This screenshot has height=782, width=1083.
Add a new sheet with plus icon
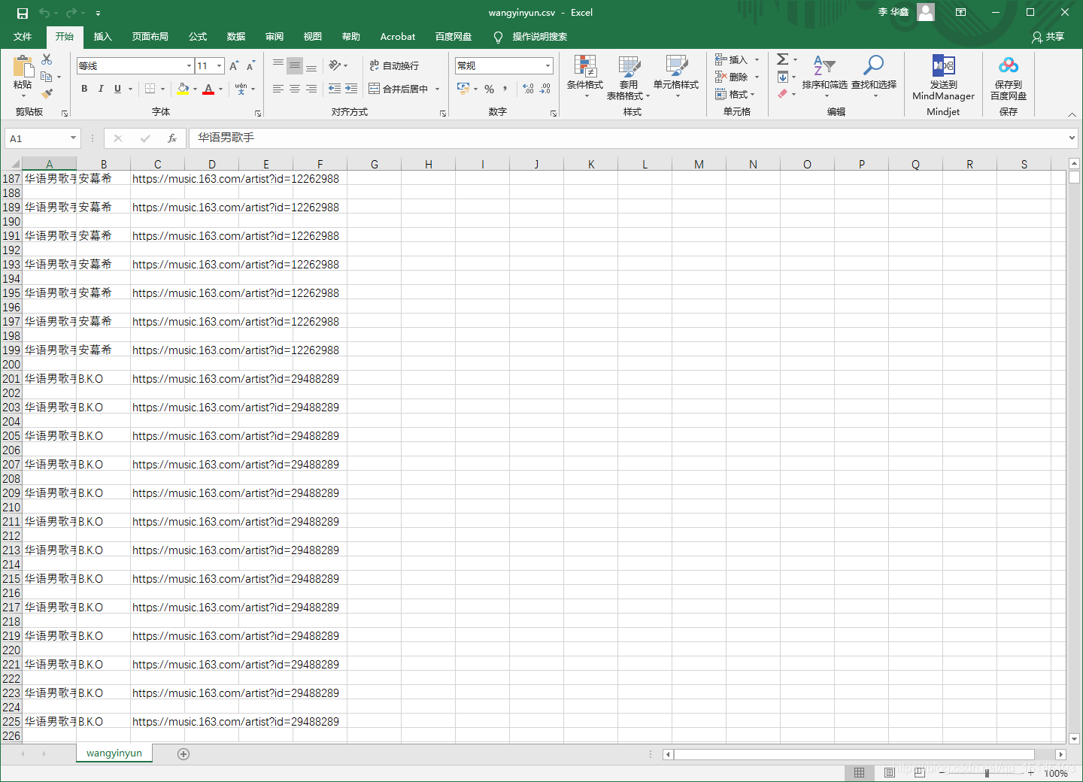click(184, 754)
